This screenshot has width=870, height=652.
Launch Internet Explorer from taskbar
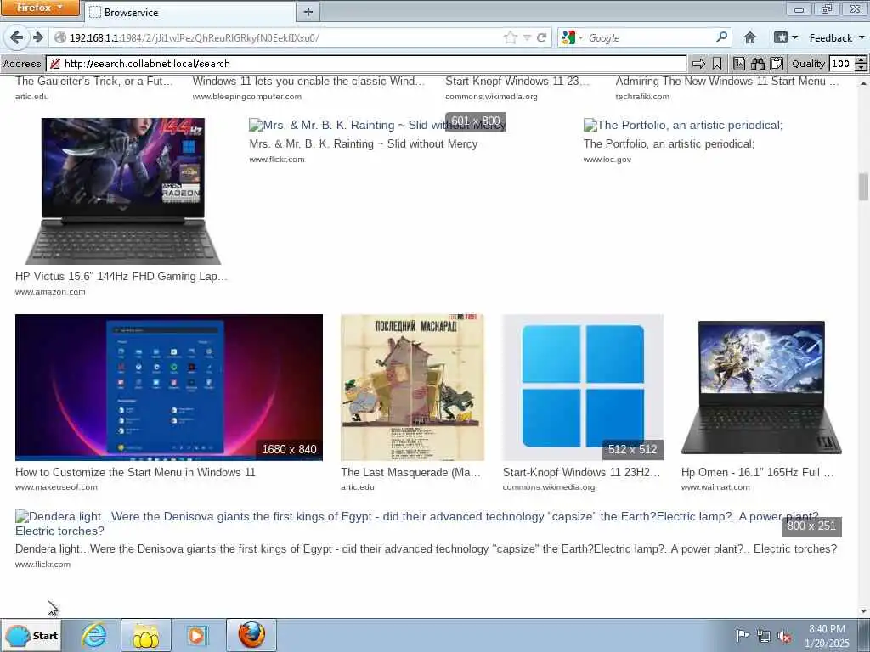(x=93, y=635)
